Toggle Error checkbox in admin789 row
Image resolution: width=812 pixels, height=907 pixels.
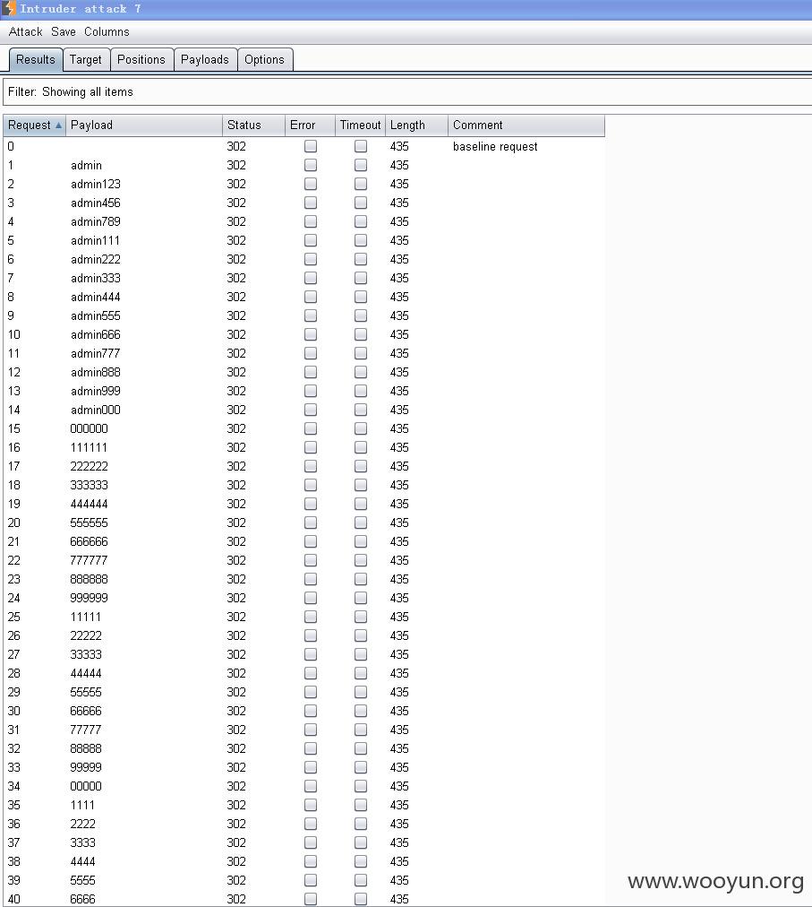(311, 221)
